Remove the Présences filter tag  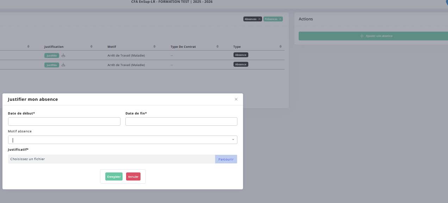pos(280,19)
